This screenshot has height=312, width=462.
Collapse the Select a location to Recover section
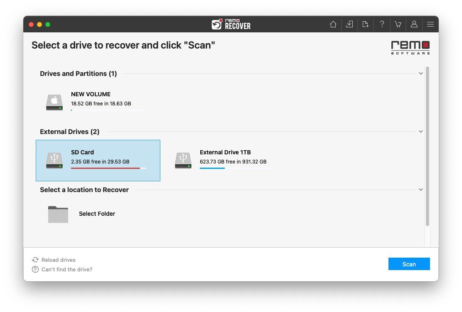[x=421, y=189]
